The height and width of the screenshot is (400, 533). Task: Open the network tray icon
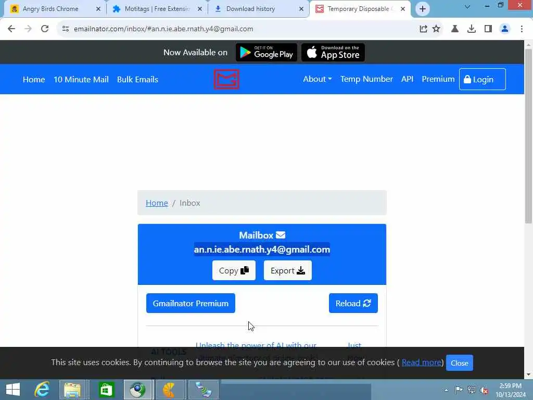tap(472, 390)
